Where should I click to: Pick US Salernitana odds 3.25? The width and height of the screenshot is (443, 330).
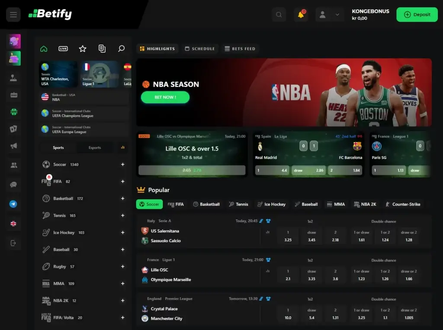tap(288, 236)
